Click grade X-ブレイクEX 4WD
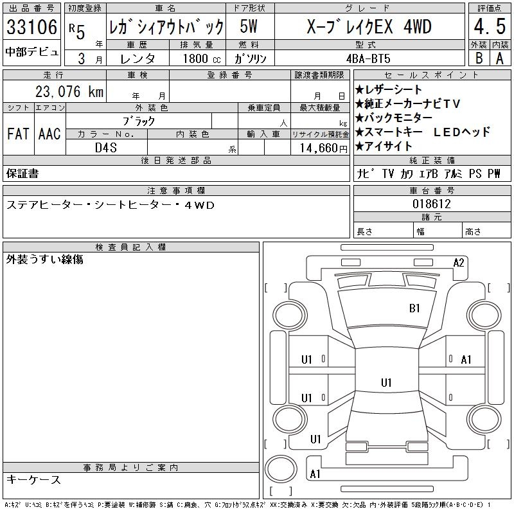This screenshot has width=514, height=514. (369, 26)
